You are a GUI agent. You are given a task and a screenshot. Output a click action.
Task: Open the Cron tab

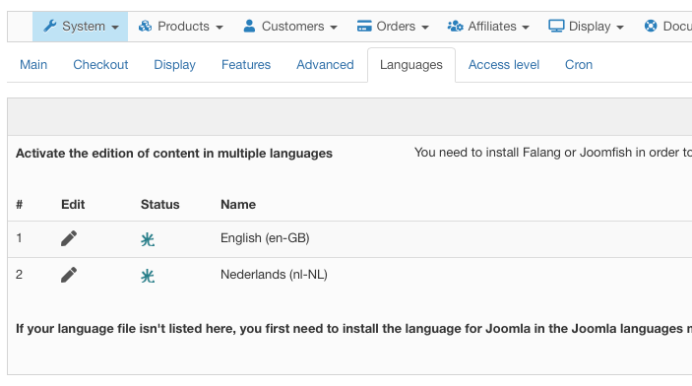click(x=579, y=65)
